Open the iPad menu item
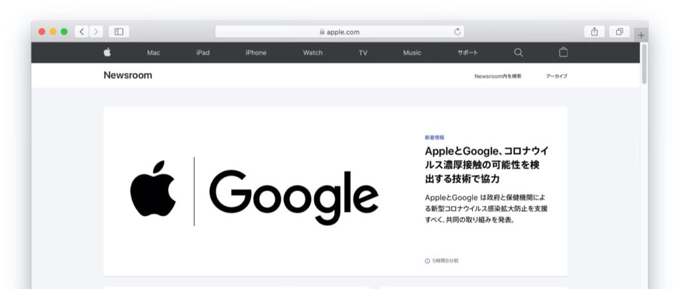Screen dimensions: 679x289 coord(203,53)
